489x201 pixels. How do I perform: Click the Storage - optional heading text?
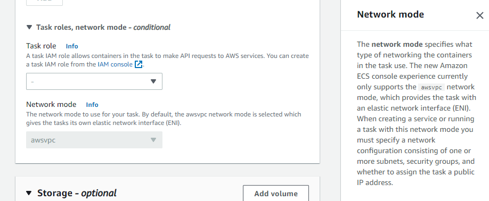click(77, 193)
